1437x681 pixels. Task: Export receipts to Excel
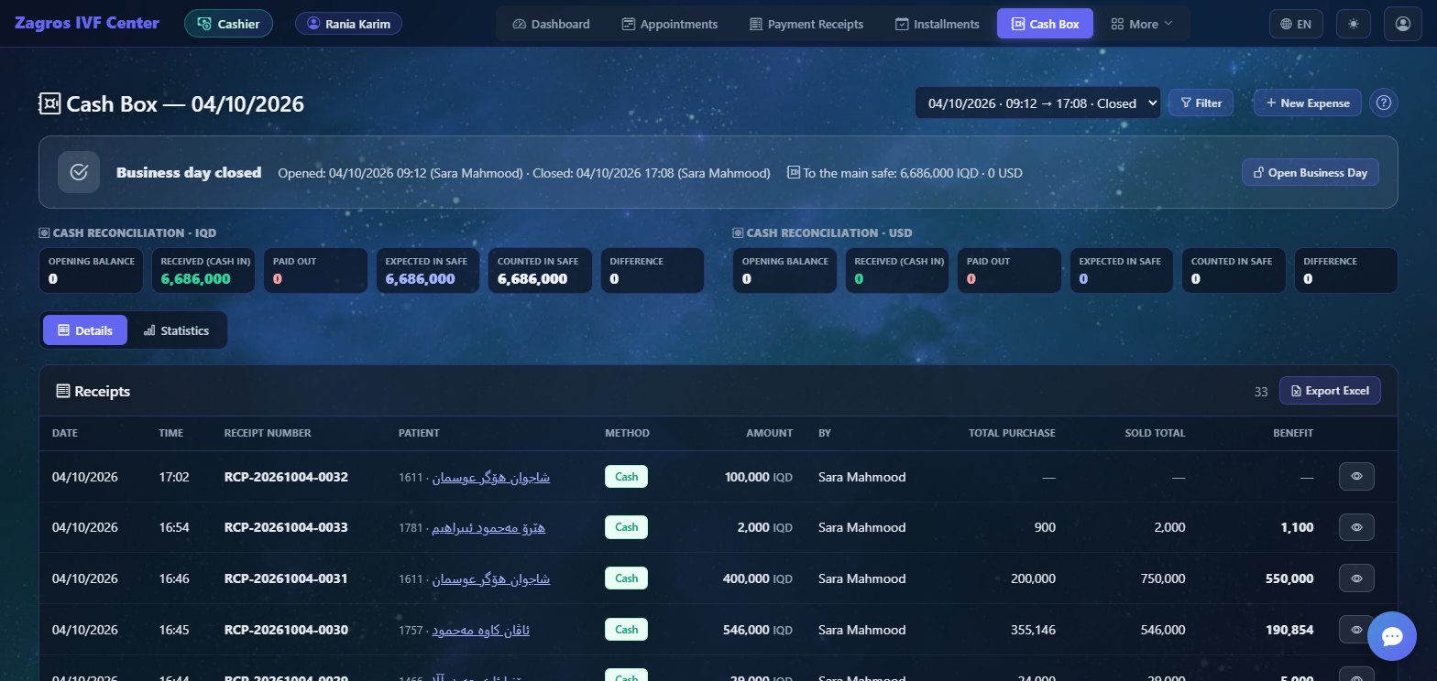point(1330,391)
